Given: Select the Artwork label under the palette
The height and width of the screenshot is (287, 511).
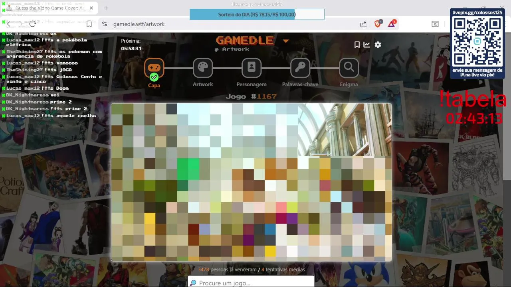Looking at the screenshot, I should [203, 84].
